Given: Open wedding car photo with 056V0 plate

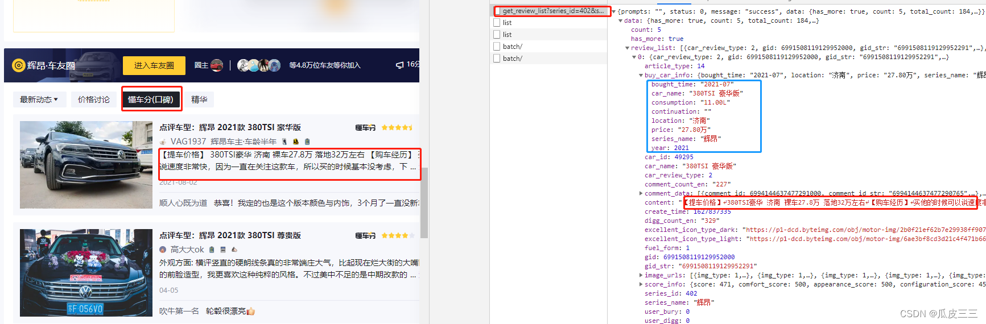Looking at the screenshot, I should [86, 273].
